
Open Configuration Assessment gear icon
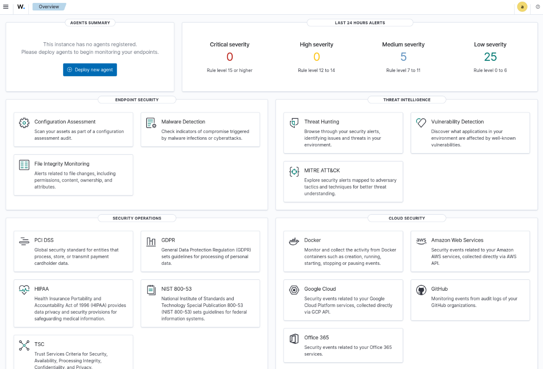pos(24,123)
